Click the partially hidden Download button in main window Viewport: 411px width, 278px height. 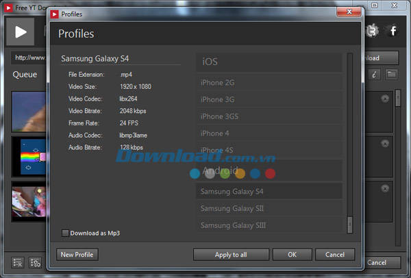pyautogui.click(x=382, y=58)
